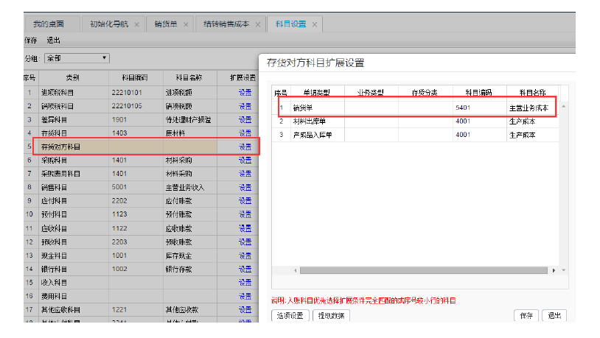Viewport: 600px width, 338px height.
Task: Close the 销货单 tab
Action: (186, 24)
